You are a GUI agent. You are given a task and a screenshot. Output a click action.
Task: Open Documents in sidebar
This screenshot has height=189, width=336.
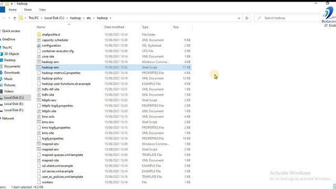click(x=12, y=66)
